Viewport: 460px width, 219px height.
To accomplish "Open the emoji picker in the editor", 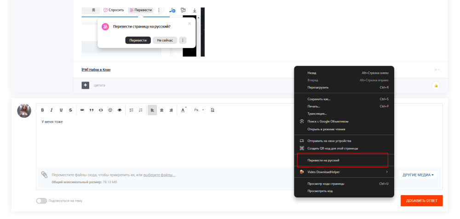I will coord(110,110).
